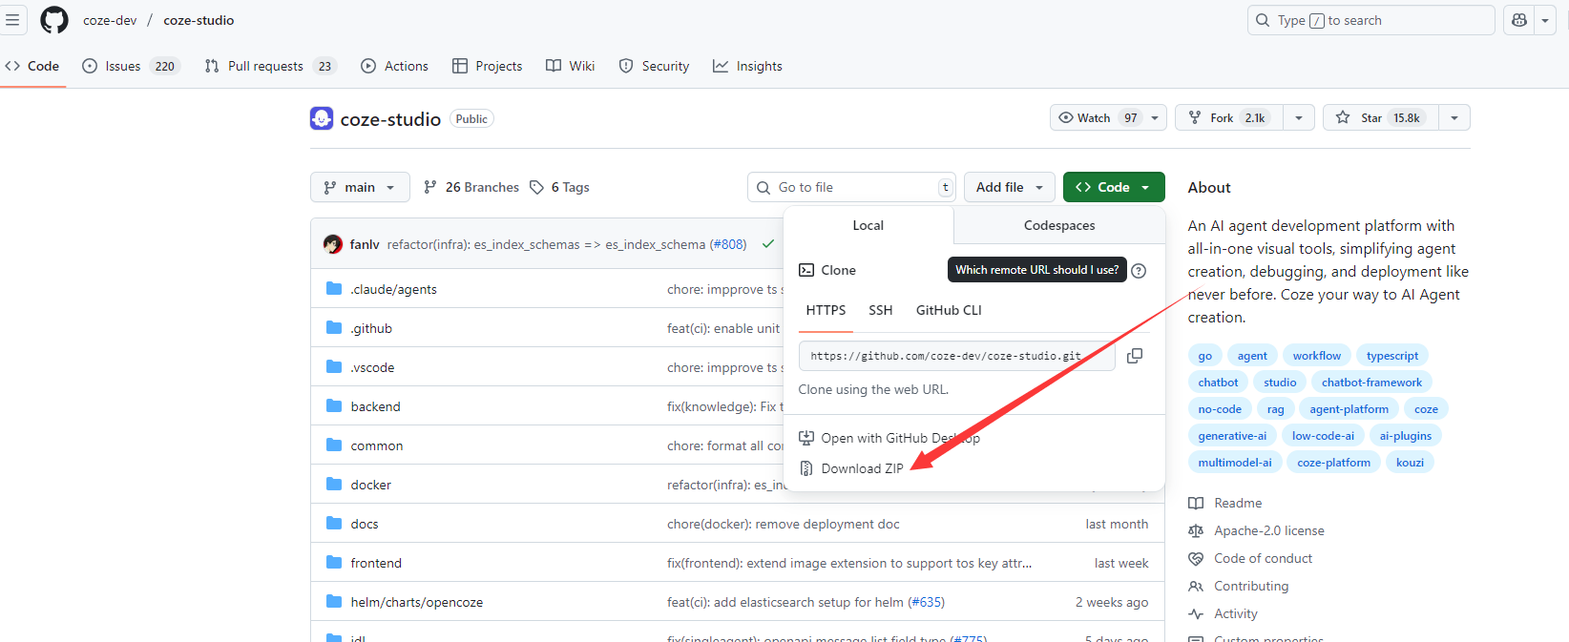Screen dimensions: 1569x642
Task: Expand the Watch notifications dropdown arrow
Action: point(1155,117)
